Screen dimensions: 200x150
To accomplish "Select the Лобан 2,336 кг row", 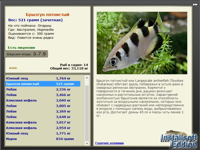I will point(43,89).
